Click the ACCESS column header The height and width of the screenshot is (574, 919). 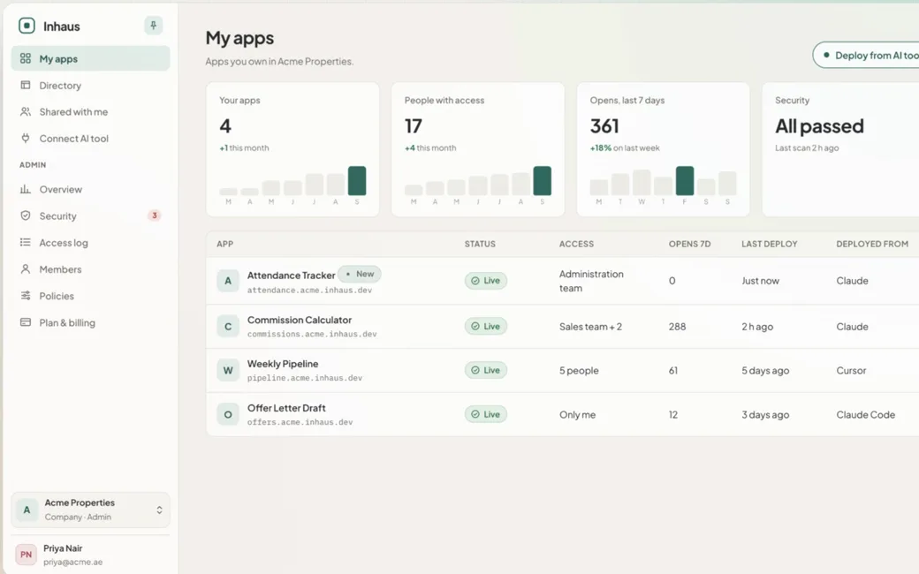576,244
